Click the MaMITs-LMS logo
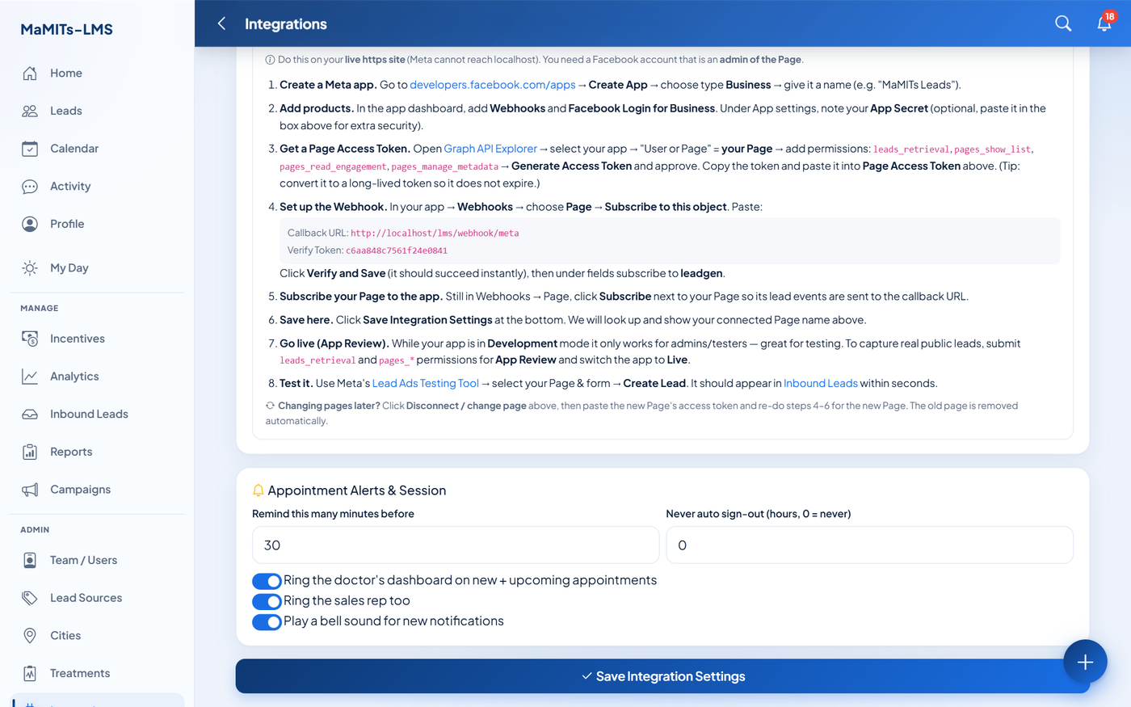 (x=67, y=29)
